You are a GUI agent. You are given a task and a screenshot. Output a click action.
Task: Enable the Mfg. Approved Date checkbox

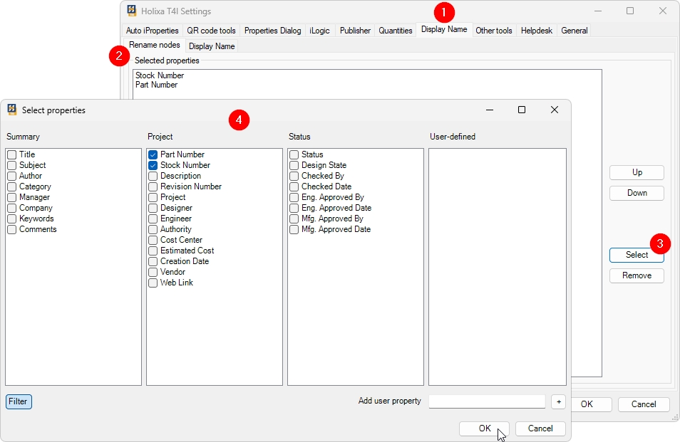294,229
